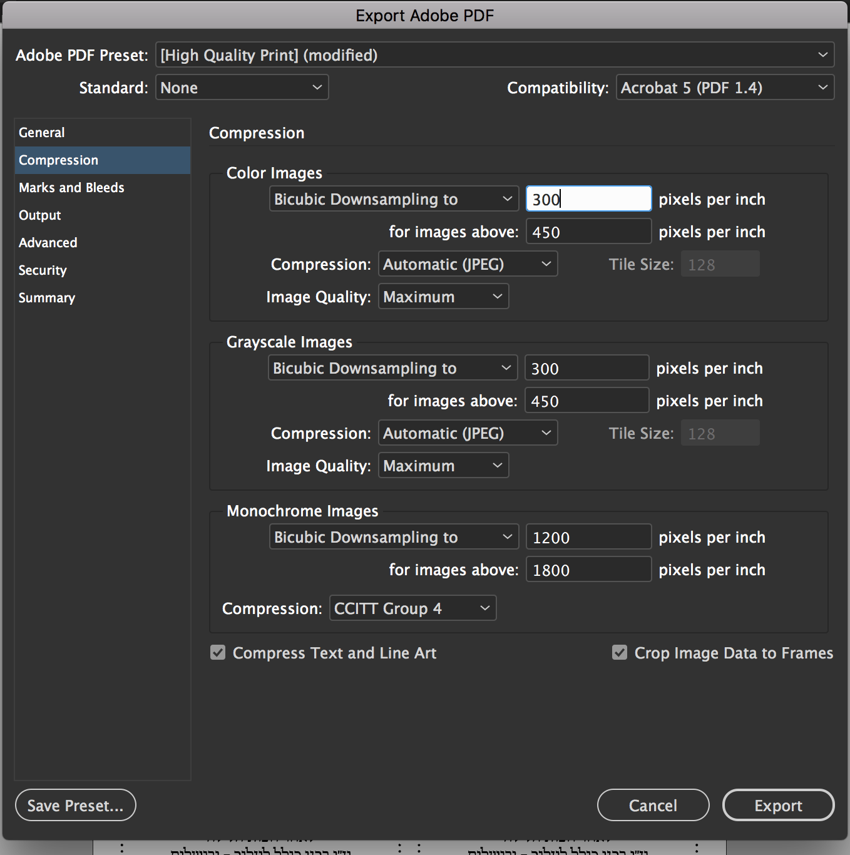The width and height of the screenshot is (850, 855).
Task: Click the Export button
Action: tap(778, 805)
